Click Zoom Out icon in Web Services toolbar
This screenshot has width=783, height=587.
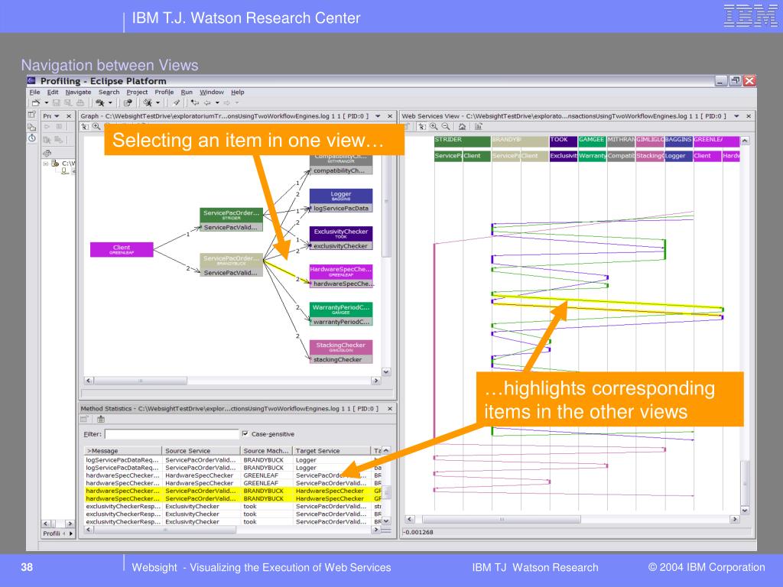pyautogui.click(x=446, y=127)
